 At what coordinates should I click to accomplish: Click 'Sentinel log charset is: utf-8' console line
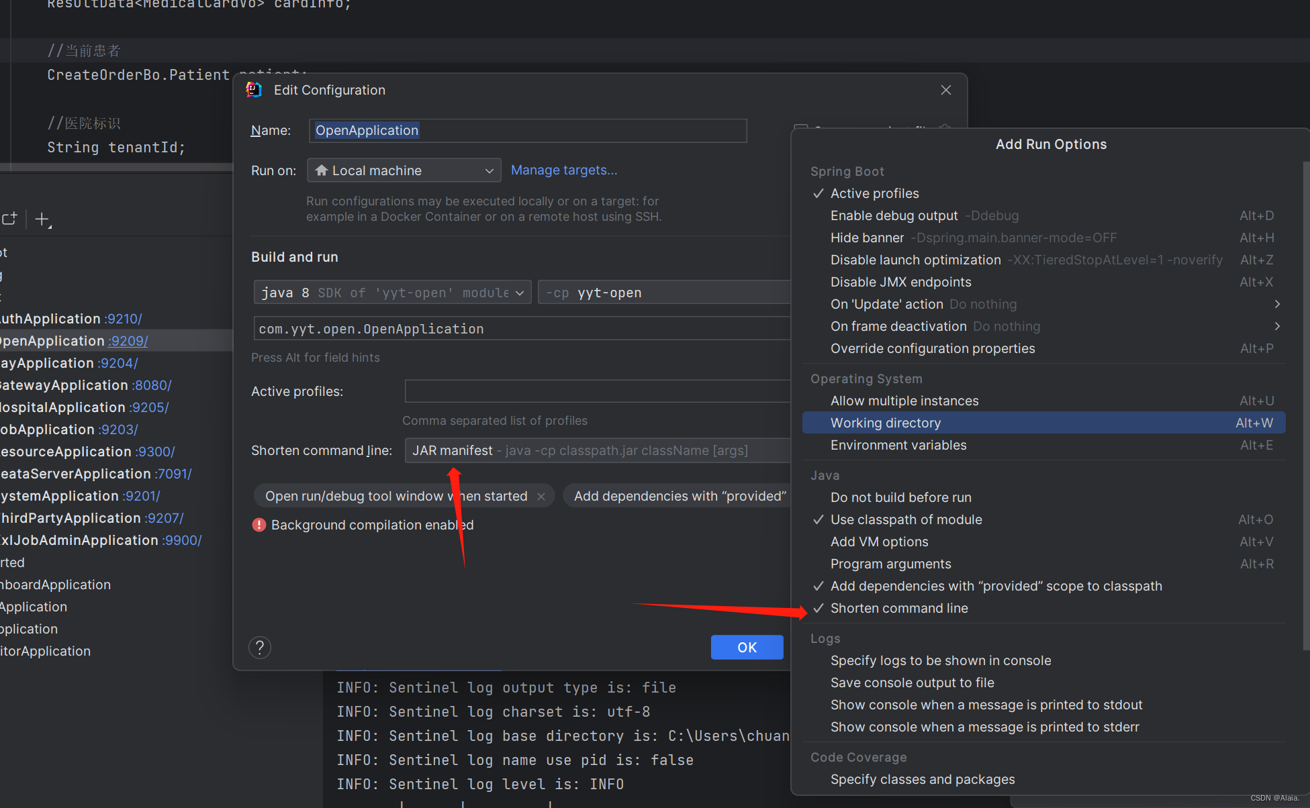pyautogui.click(x=493, y=711)
